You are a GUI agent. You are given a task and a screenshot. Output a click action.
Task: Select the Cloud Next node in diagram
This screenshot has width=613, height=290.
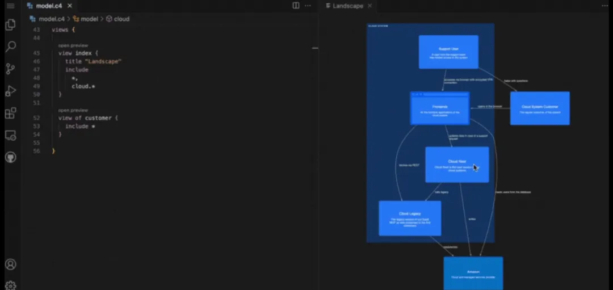point(457,165)
